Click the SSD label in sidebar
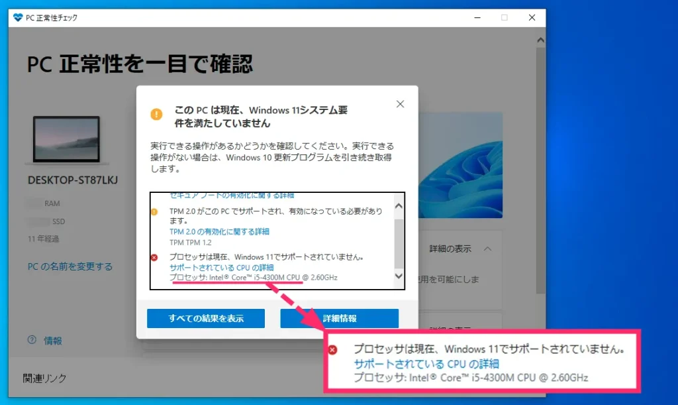Viewport: 678px width, 405px height. (x=59, y=221)
